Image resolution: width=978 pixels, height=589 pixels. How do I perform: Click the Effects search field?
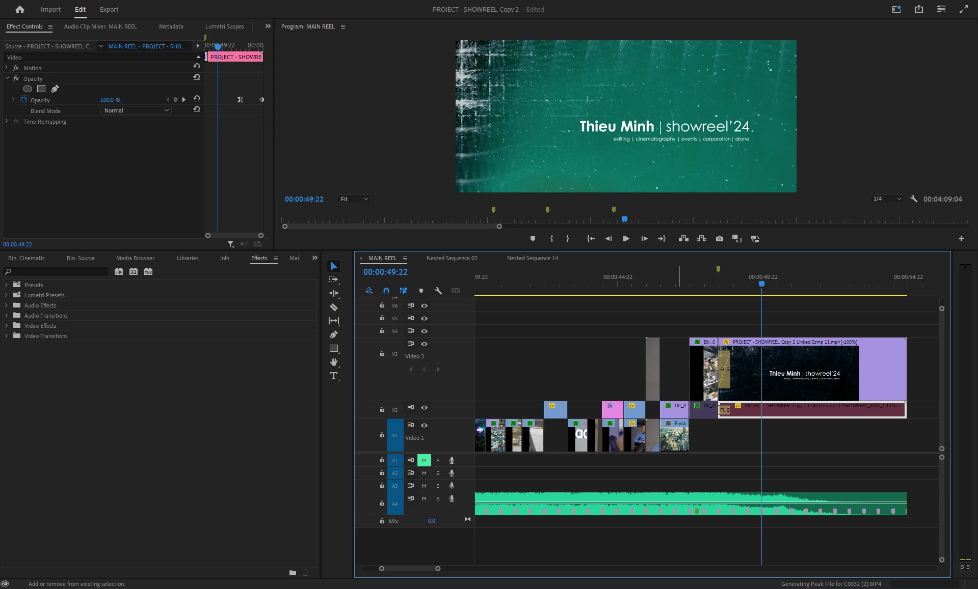[57, 272]
